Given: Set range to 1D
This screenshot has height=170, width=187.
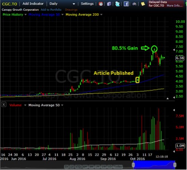Looking at the screenshot, I should coord(110,166).
